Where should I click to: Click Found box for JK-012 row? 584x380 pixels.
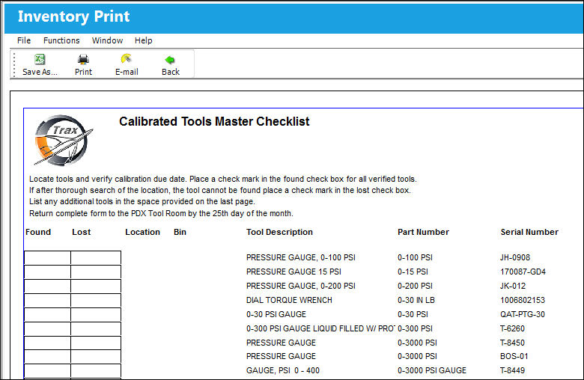47,286
